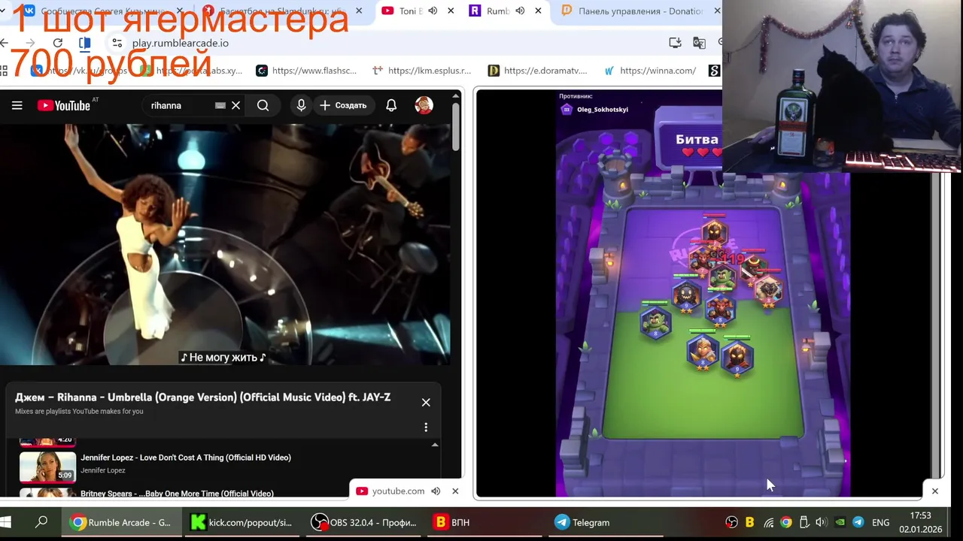
Task: Open YouTube notifications bell
Action: [x=391, y=105]
